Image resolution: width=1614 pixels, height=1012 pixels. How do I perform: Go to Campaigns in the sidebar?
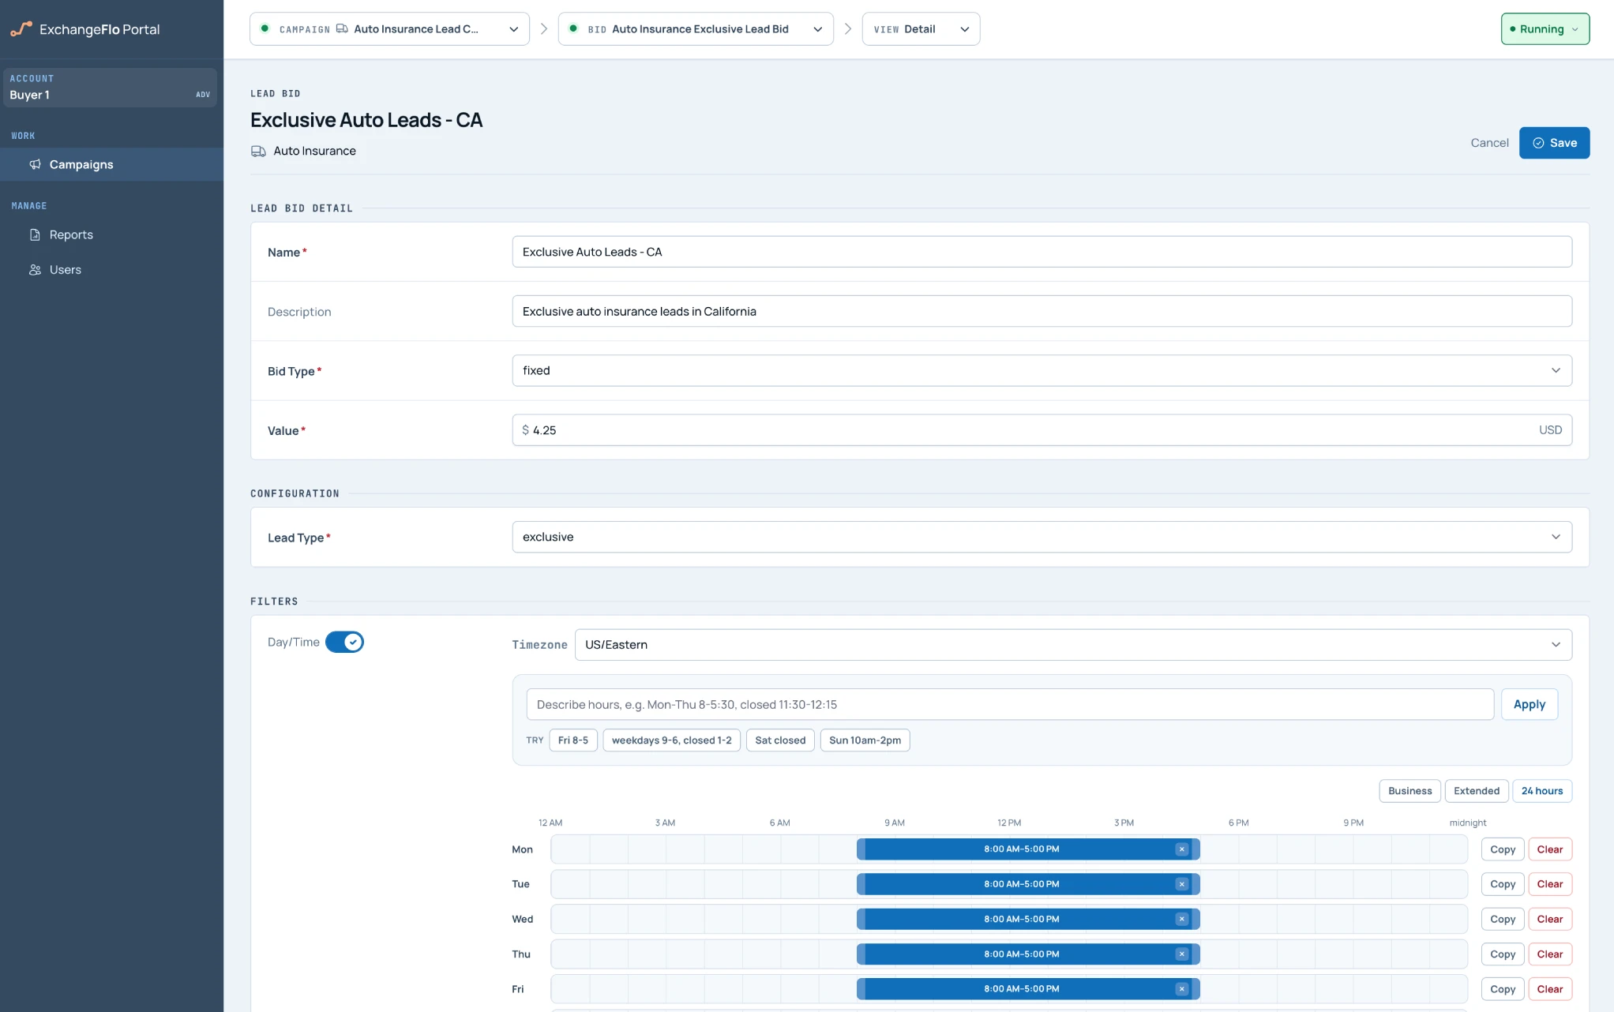coord(111,164)
